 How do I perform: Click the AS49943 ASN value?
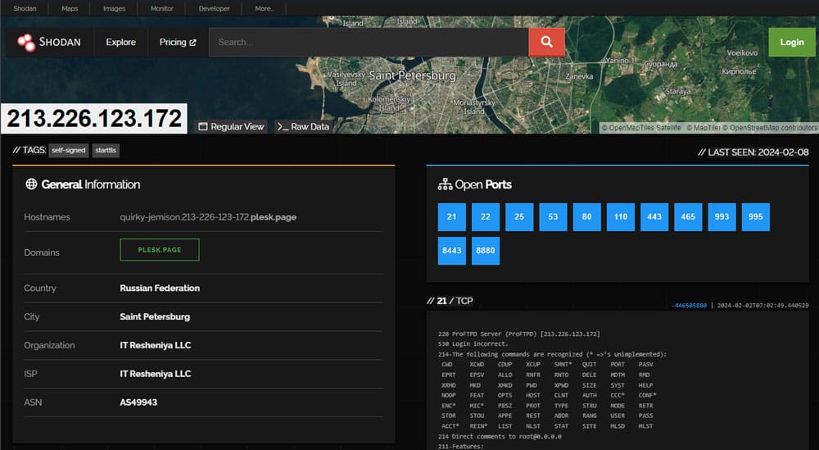(138, 402)
